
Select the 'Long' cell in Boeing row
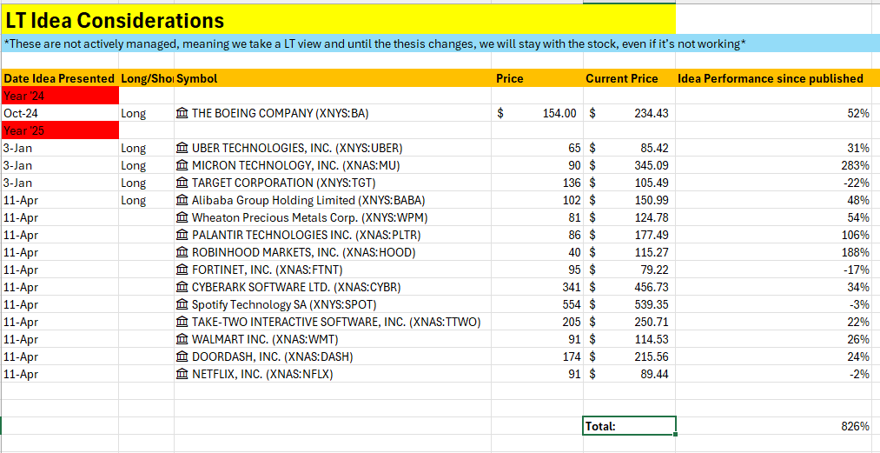coord(147,114)
